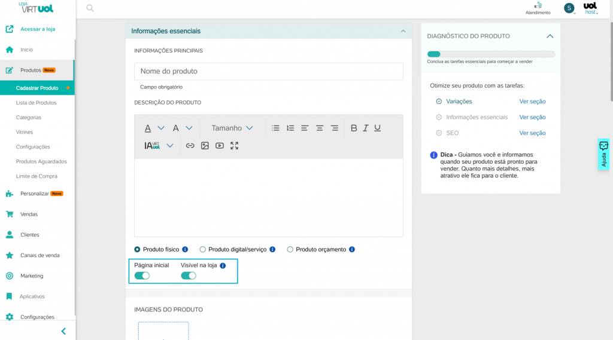The image size is (613, 340).
Task: Open the highlight color dropdown arrow
Action: pyautogui.click(x=189, y=128)
